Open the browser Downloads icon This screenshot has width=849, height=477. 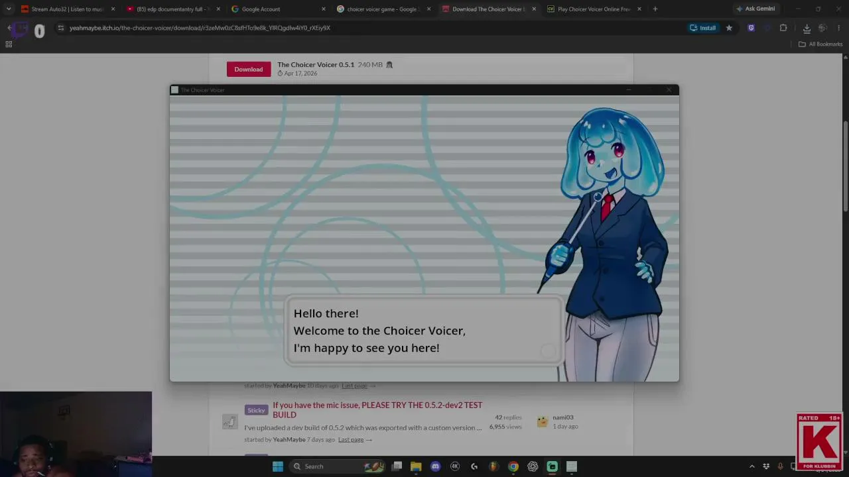(807, 28)
